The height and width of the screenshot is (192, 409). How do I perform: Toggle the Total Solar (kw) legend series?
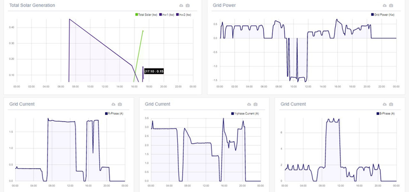click(x=145, y=15)
